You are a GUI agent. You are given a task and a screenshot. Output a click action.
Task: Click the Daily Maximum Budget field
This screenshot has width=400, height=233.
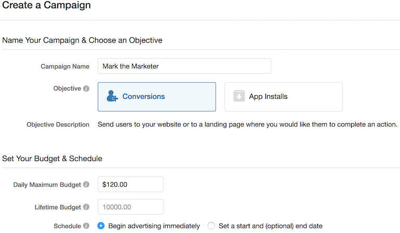point(130,184)
